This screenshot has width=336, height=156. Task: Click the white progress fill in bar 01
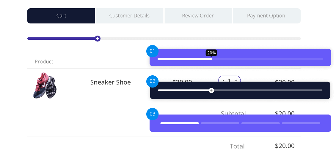click(x=184, y=59)
